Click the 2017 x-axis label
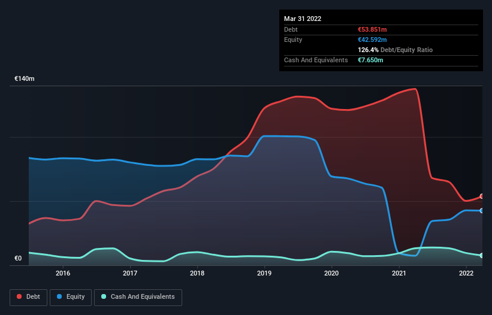The width and height of the screenshot is (492, 315). point(130,273)
